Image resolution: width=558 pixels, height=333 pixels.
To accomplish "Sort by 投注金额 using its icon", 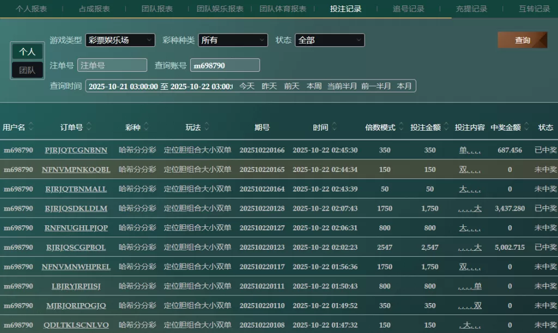I will [446, 127].
